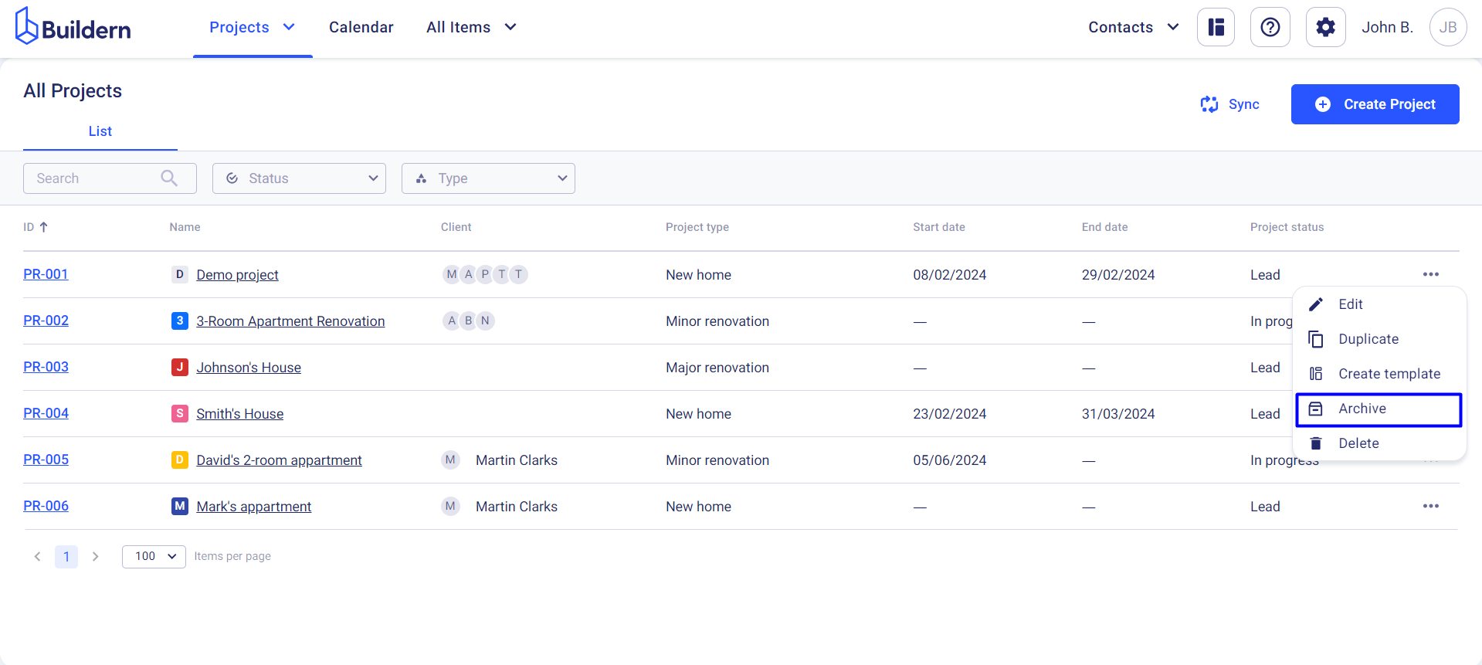Expand the Projects navigation dropdown
The width and height of the screenshot is (1482, 665).
(289, 27)
